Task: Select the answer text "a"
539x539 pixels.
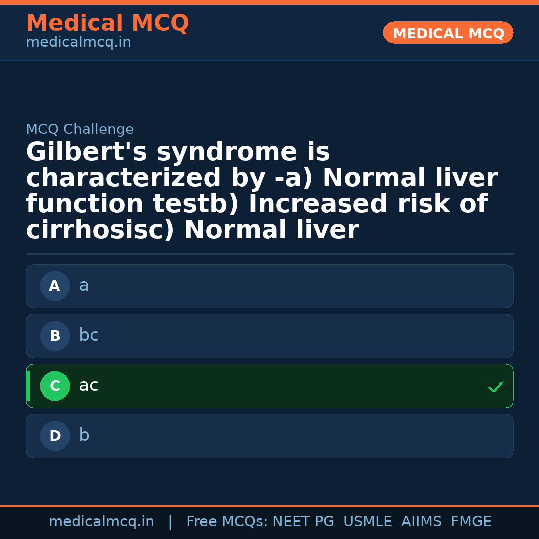Action: click(x=84, y=286)
